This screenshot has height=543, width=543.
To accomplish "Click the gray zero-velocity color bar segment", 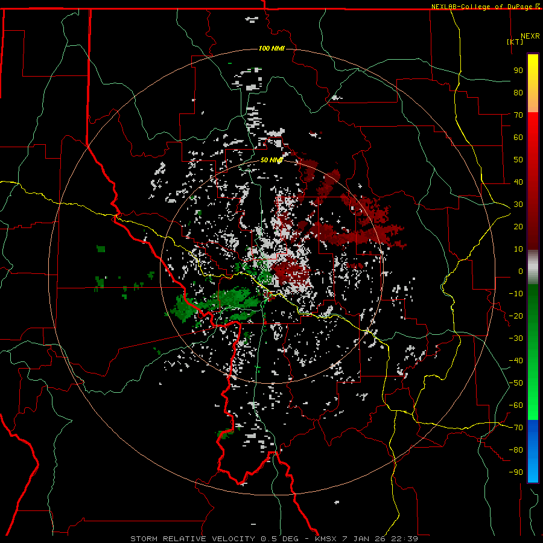I will (x=533, y=268).
